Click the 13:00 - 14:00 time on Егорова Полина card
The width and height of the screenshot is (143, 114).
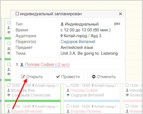80,106
